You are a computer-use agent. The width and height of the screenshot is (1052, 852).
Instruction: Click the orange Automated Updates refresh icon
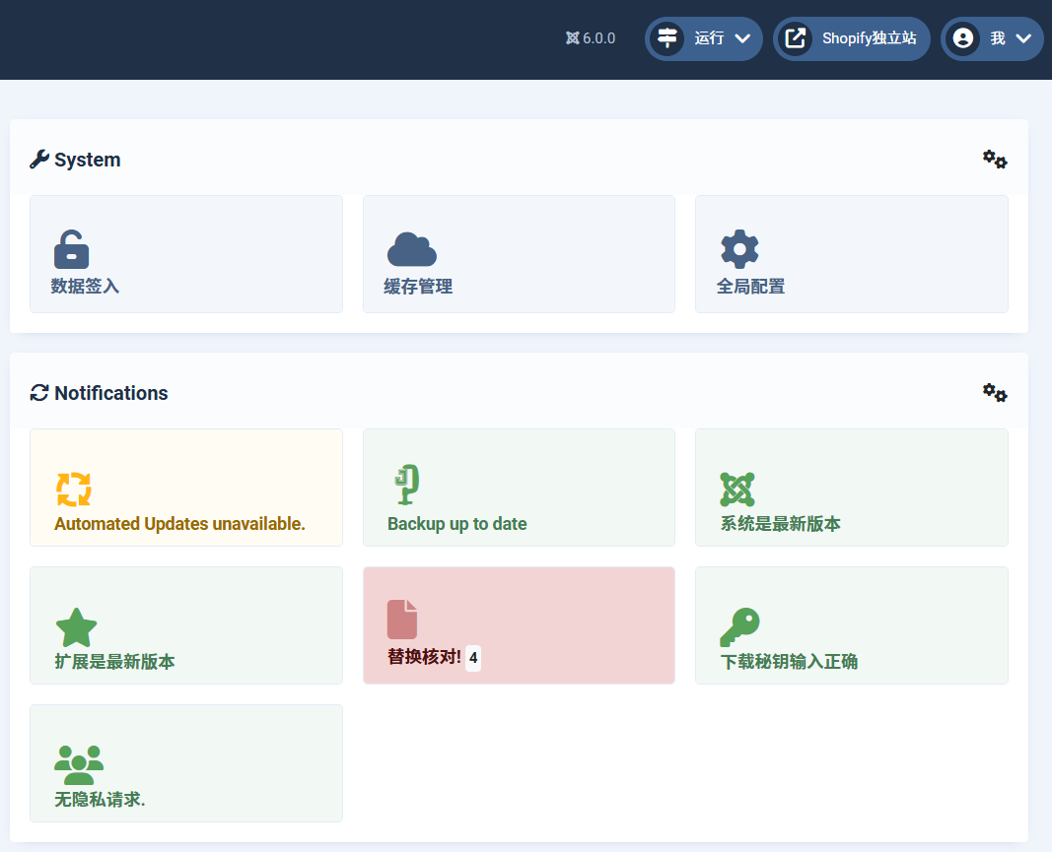click(74, 490)
